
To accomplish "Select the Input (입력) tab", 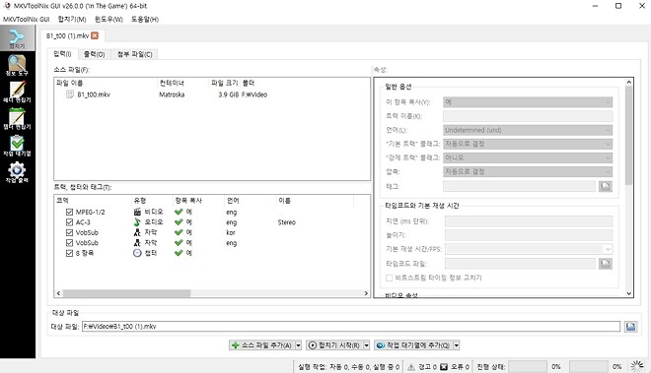I will (63, 54).
